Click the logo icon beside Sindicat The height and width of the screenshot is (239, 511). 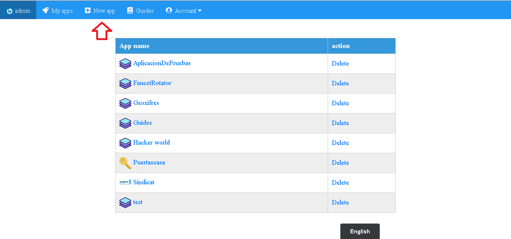125,182
